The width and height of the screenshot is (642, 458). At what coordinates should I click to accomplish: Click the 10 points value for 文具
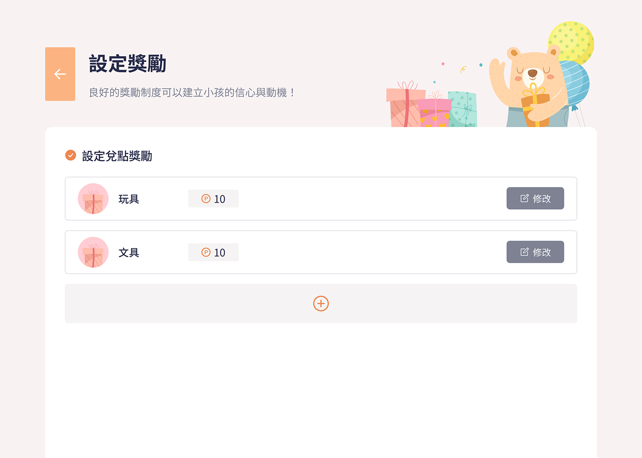[x=220, y=252]
